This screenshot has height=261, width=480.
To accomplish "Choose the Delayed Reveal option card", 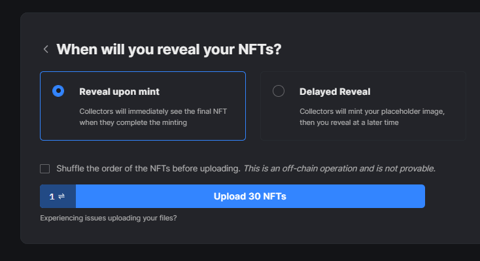I will 363,106.
